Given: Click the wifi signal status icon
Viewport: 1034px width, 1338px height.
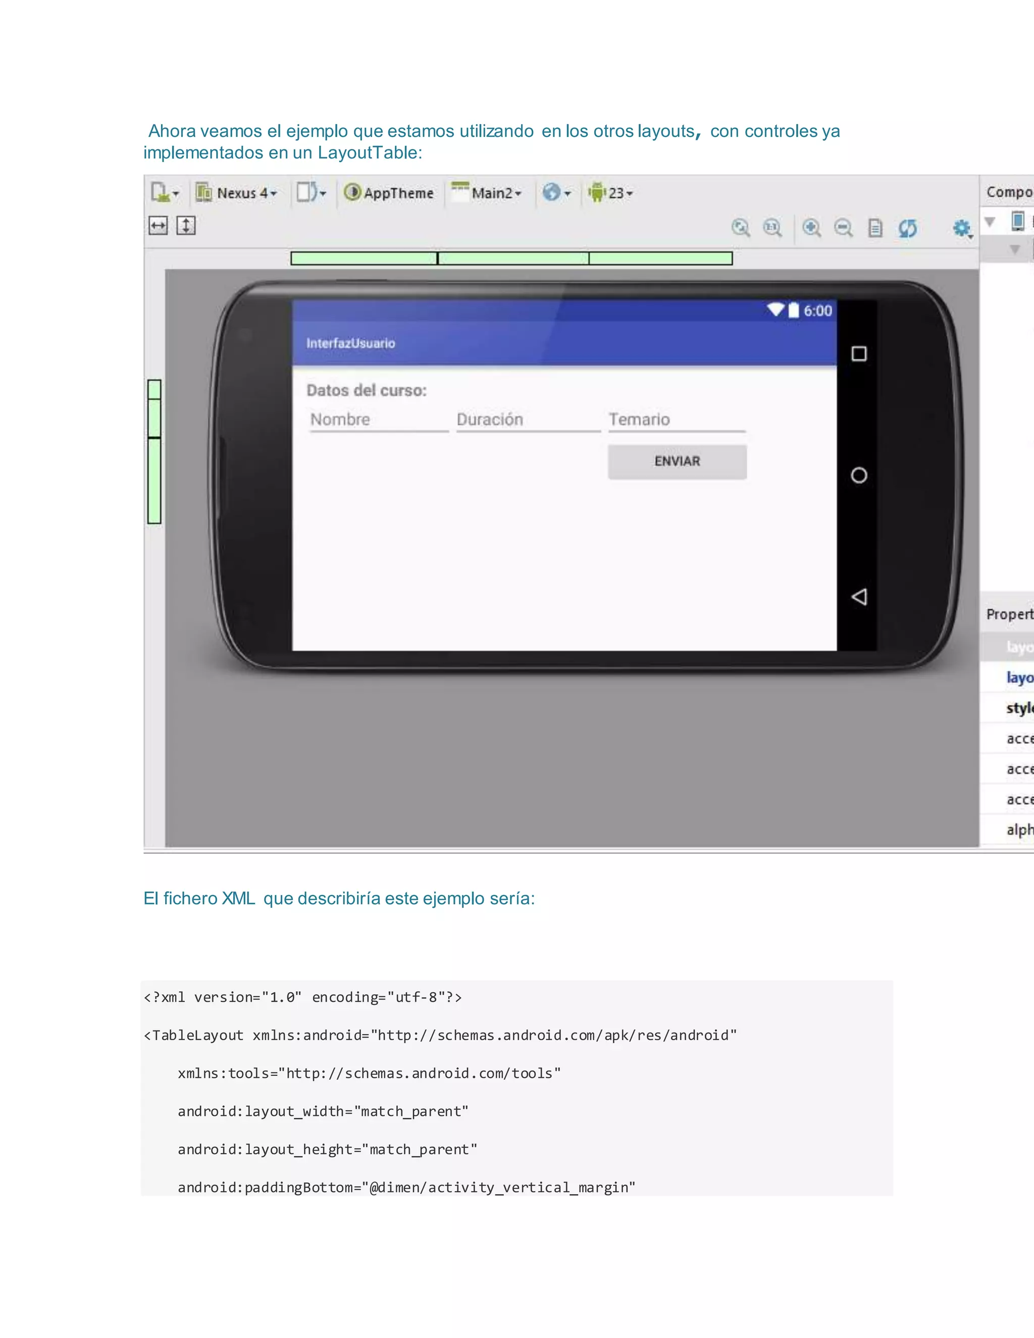Looking at the screenshot, I should [x=775, y=310].
